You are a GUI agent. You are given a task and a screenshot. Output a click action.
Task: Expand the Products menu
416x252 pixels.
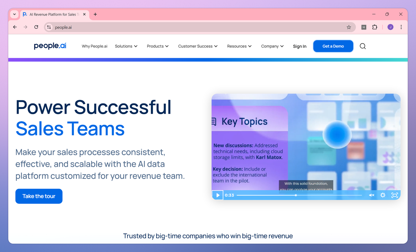tap(158, 46)
